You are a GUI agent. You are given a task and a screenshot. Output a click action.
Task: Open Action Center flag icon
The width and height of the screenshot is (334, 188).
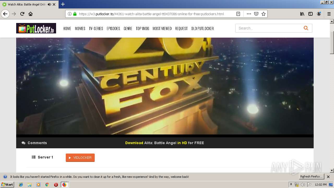tap(309, 185)
